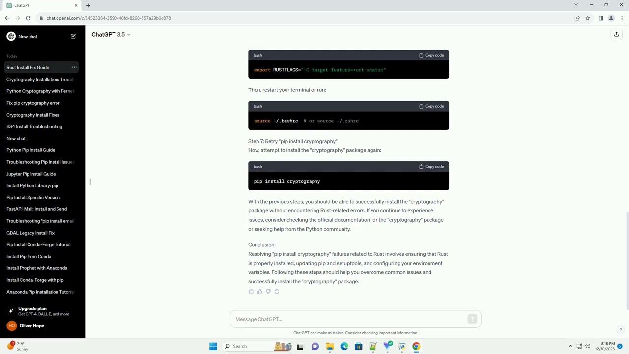The width and height of the screenshot is (629, 354).
Task: Open FastAPI-Mail: Install and Send chat
Action: [41, 209]
